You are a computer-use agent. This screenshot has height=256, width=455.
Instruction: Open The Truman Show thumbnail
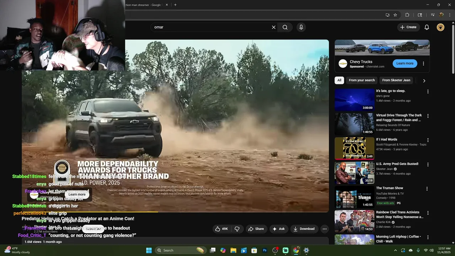[x=354, y=197]
